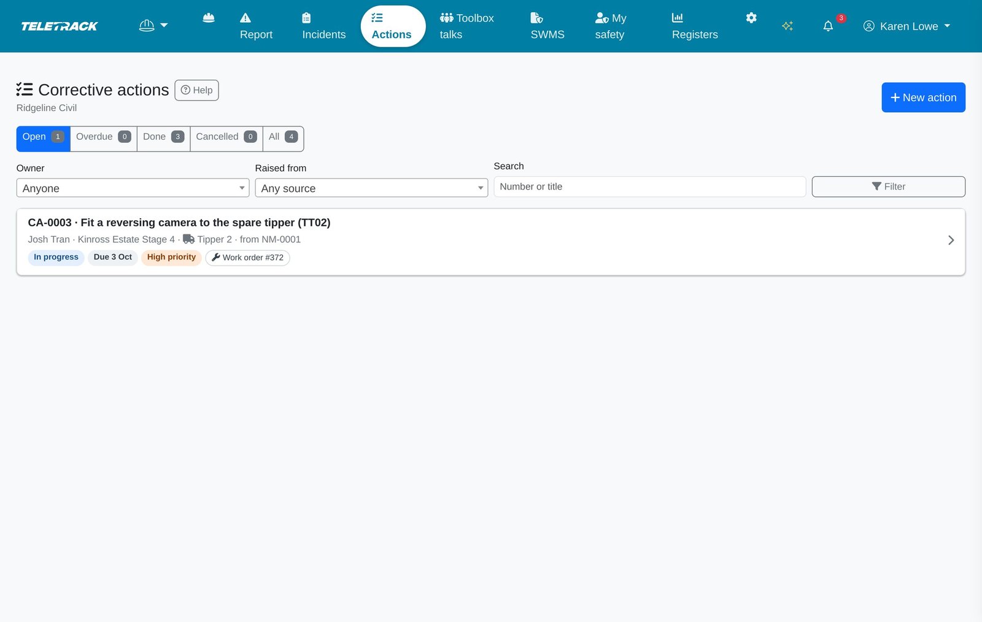982x622 pixels.
Task: Open the hard hat icon in navbar
Action: click(x=209, y=18)
